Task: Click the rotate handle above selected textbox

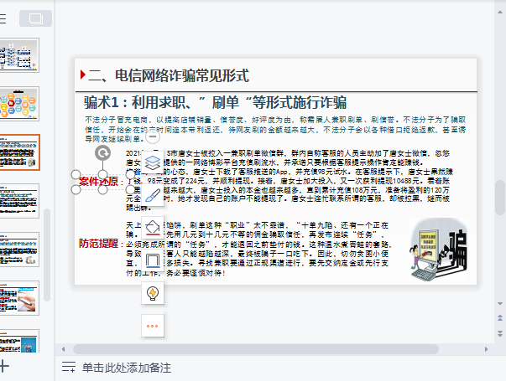Action: point(102,152)
